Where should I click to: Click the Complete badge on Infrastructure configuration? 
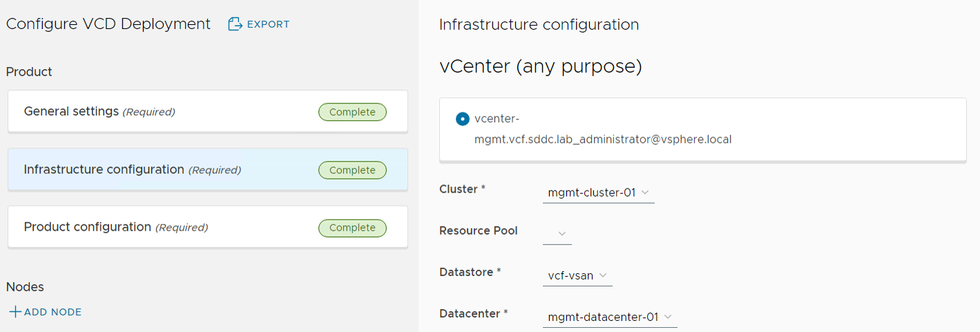click(x=352, y=170)
